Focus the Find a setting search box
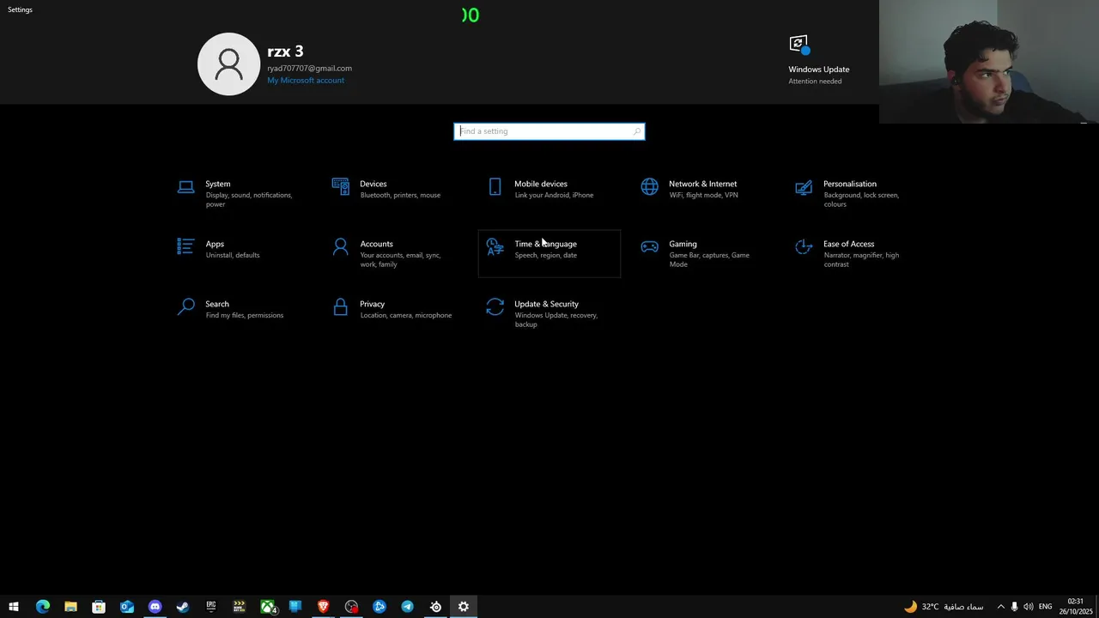Image resolution: width=1099 pixels, height=618 pixels. coord(549,131)
